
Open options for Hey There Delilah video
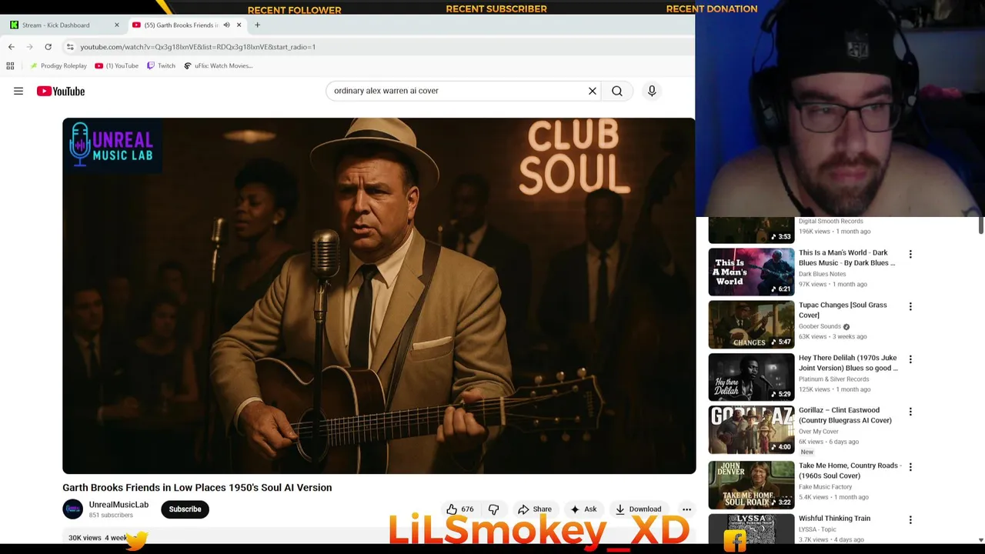[910, 360]
